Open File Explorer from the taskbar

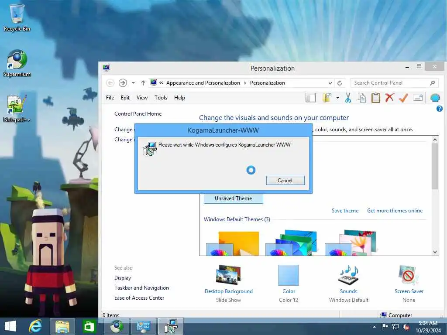62,326
